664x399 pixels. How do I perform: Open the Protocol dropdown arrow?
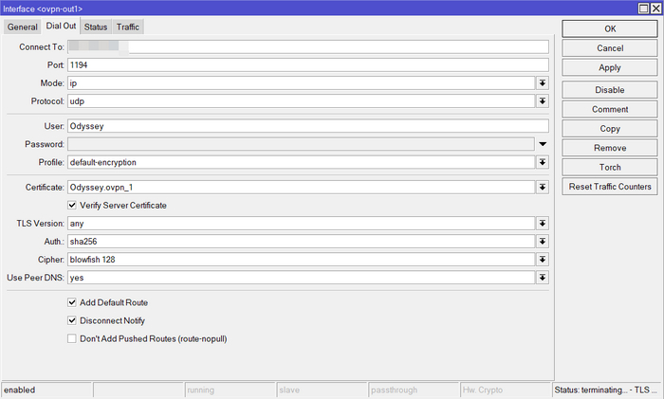(x=543, y=101)
